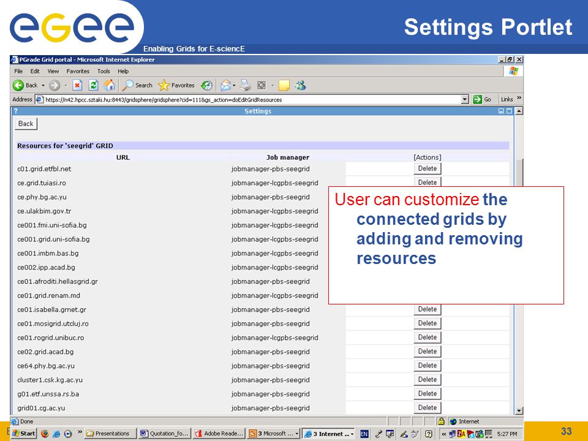The image size is (588, 441).
Task: Open the Favorites star button
Action: click(176, 86)
